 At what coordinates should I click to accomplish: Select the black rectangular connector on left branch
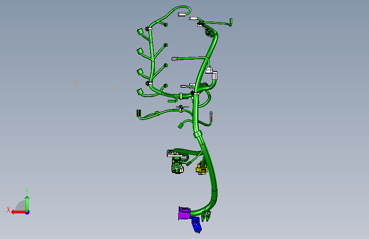point(139,113)
